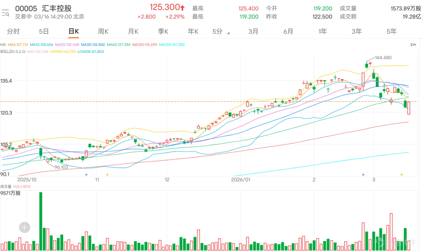Choose the 5年 range
422x252 pixels.
(392, 31)
